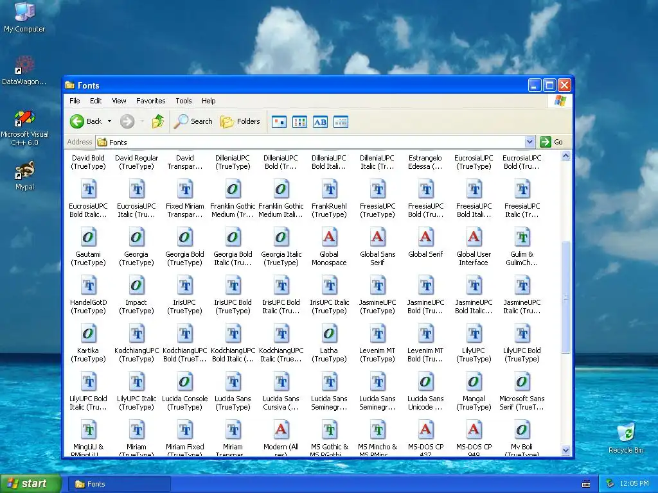Click the tray on-screen keyboard icon
The height and width of the screenshot is (493, 658).
pos(586,484)
